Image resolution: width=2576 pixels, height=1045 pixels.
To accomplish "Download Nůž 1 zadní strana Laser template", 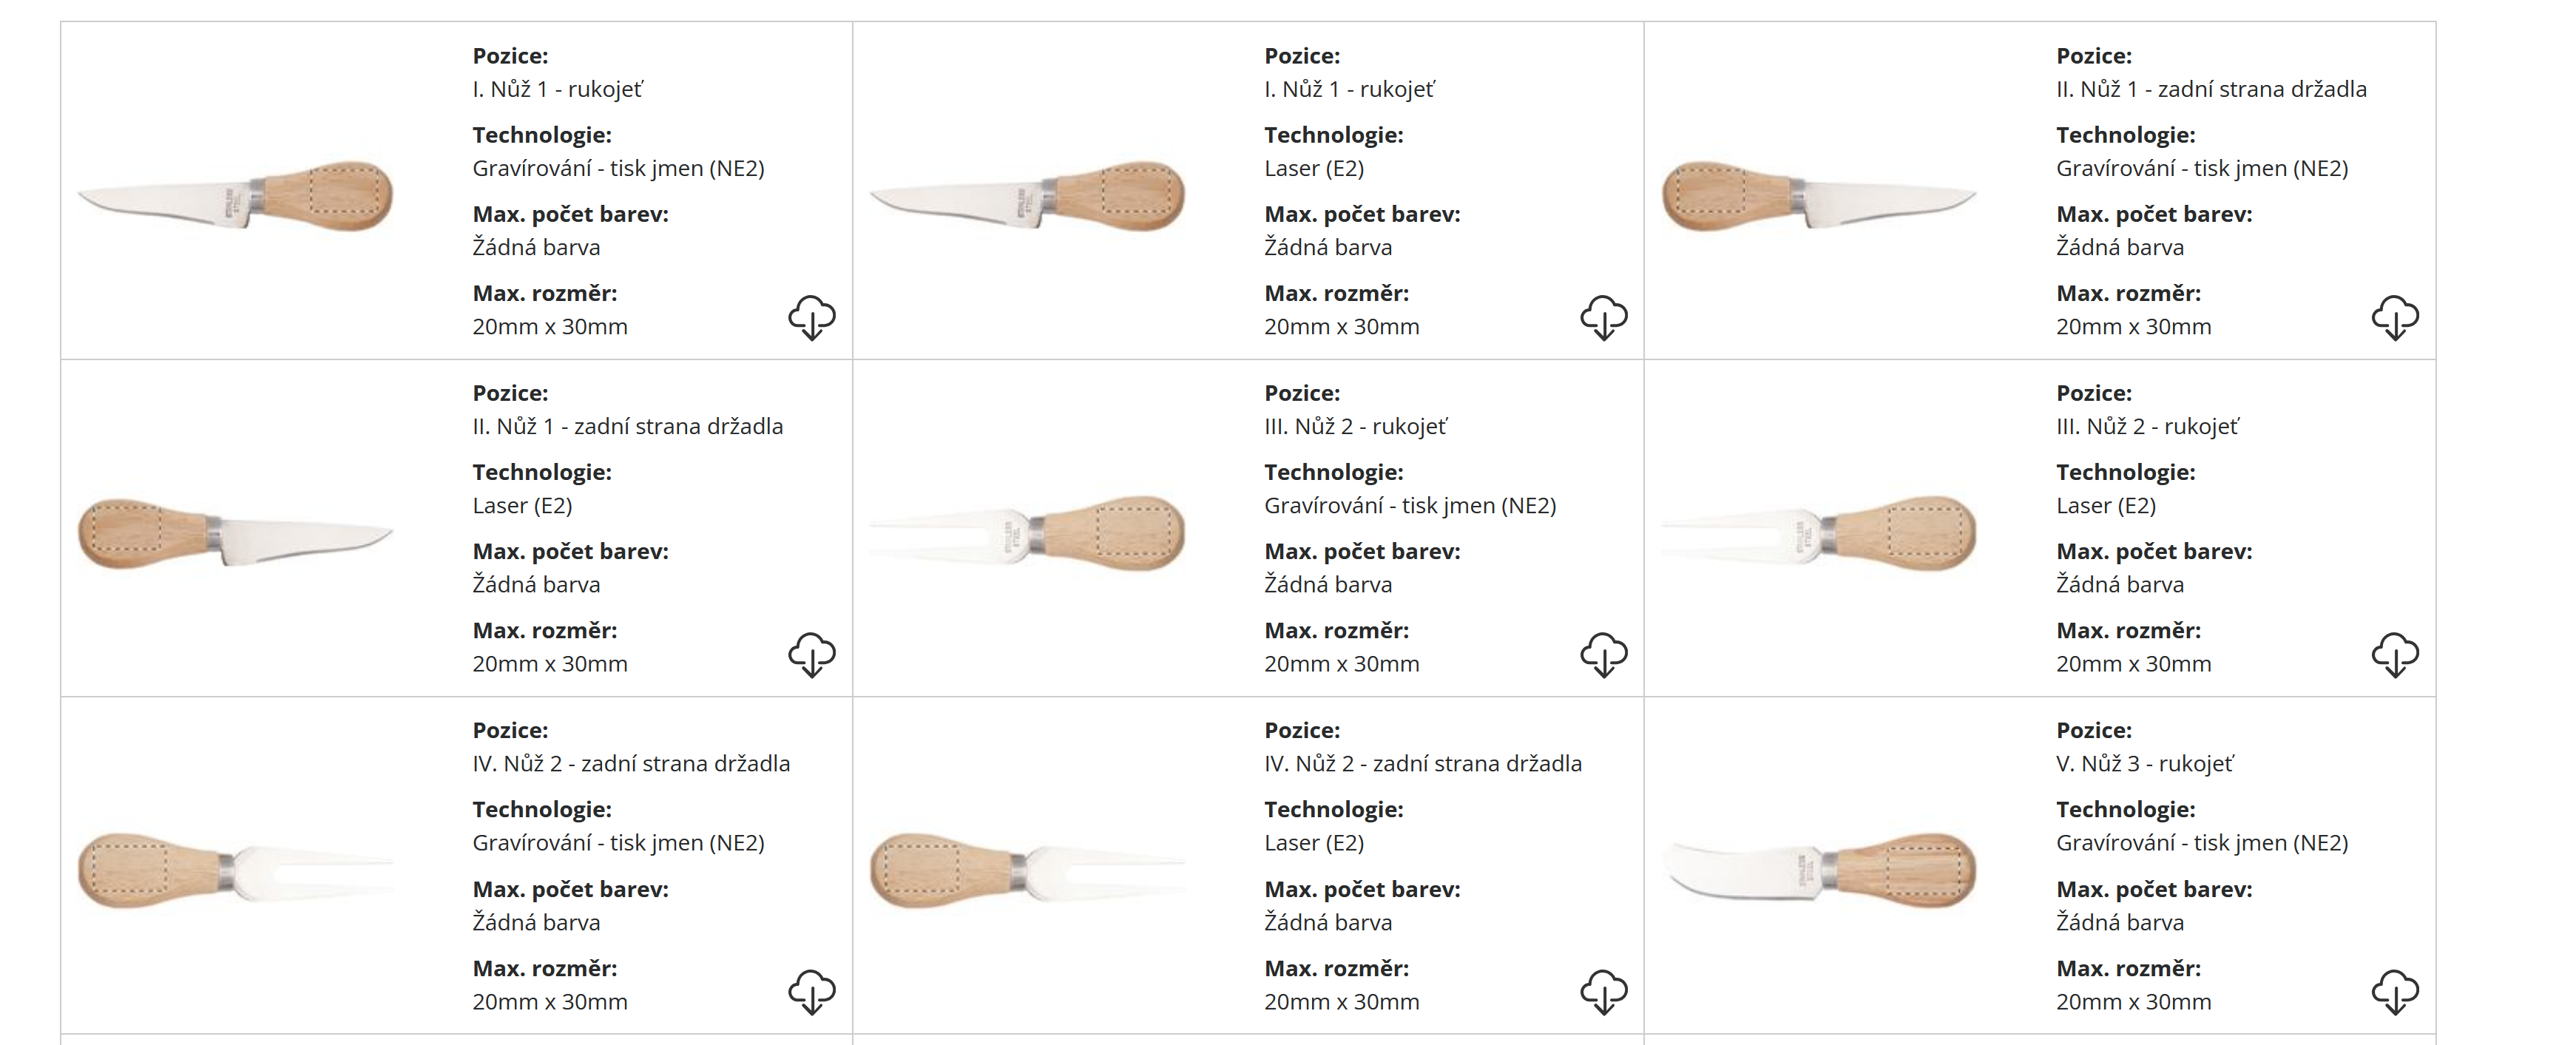I will click(811, 654).
